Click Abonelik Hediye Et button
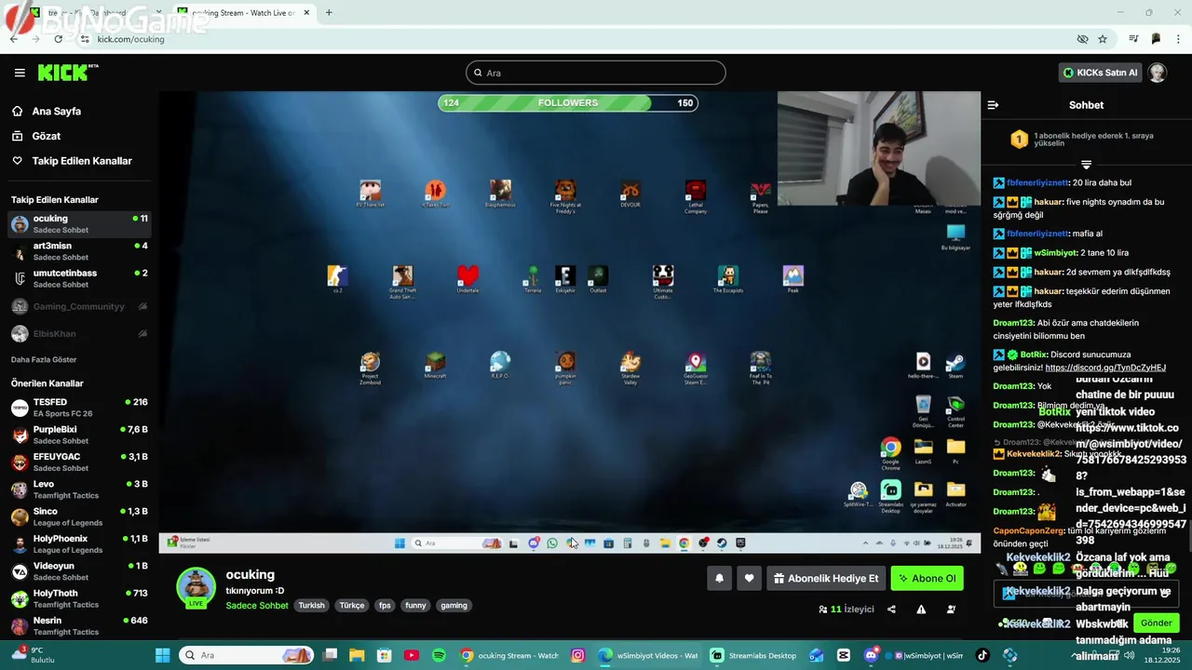 826,579
